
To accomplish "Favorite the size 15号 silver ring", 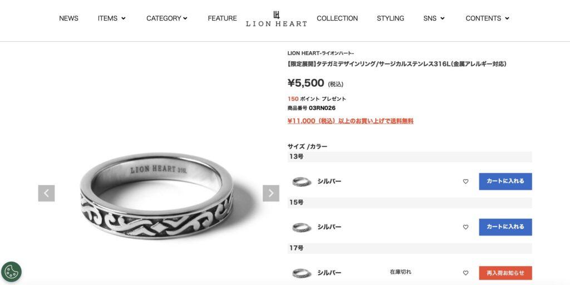I will pyautogui.click(x=466, y=227).
